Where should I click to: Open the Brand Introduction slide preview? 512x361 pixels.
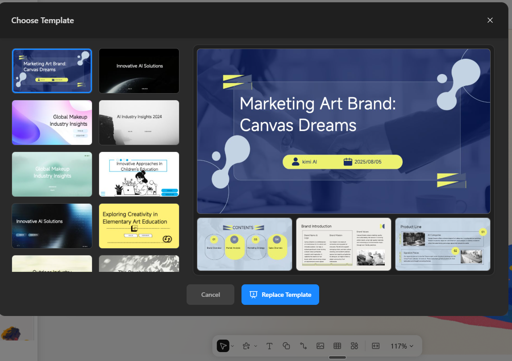pos(344,244)
